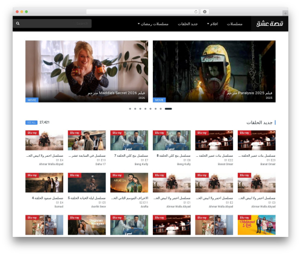Open Ahmar Walla Abyad S1 E2 thumbnail
Viewport: 301px width, 255px height.
[x=214, y=183]
